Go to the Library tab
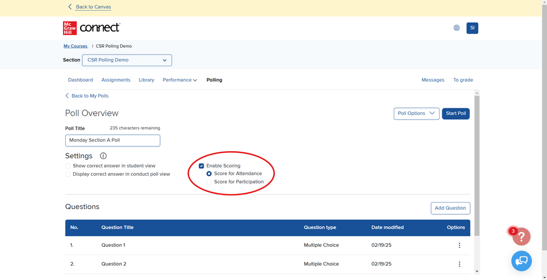Viewport: 547px width, 280px height. [146, 80]
